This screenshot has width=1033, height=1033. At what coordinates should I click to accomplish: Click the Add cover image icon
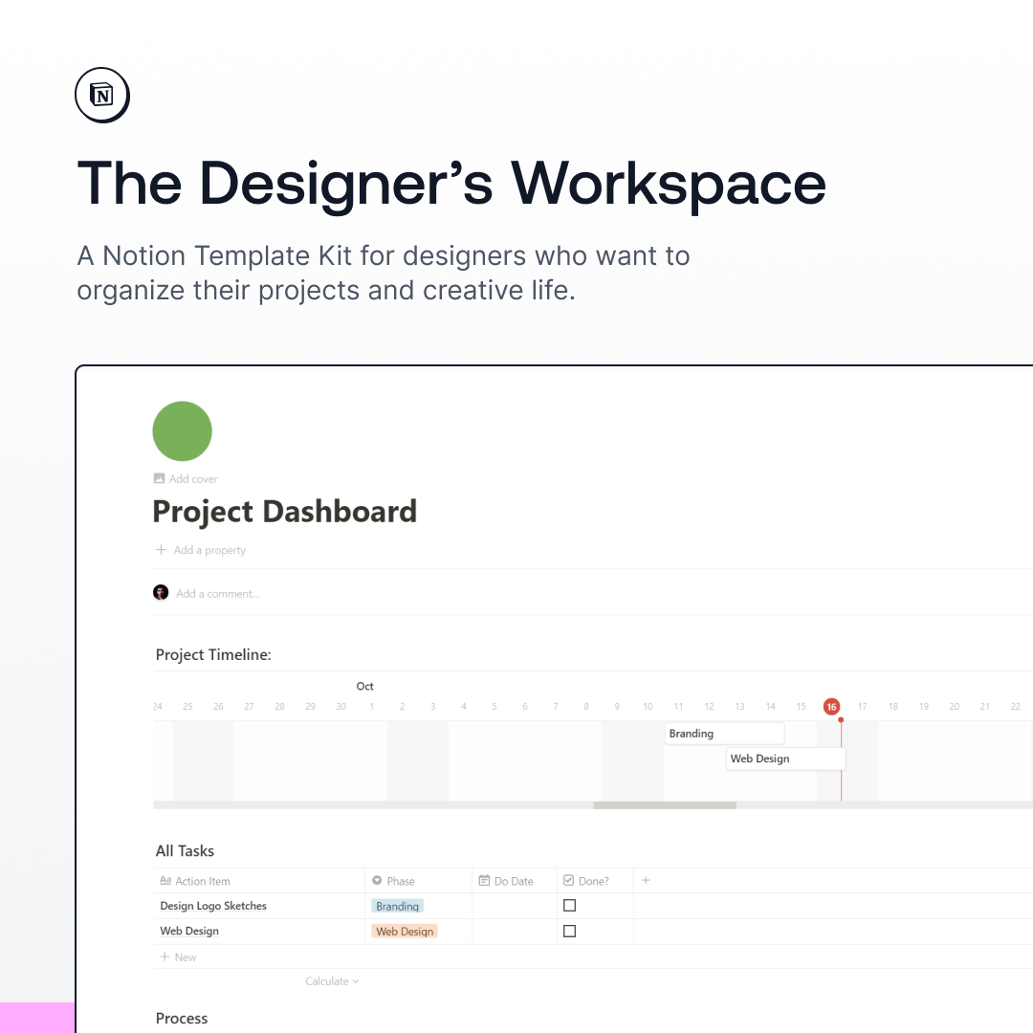159,478
